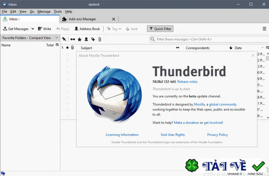Filter to show only tagged messages
The width and height of the screenshot is (269, 176).
(x=93, y=39)
